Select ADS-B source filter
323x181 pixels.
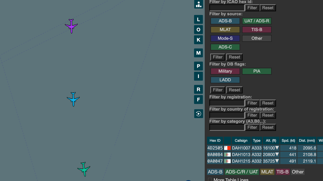pos(225,21)
